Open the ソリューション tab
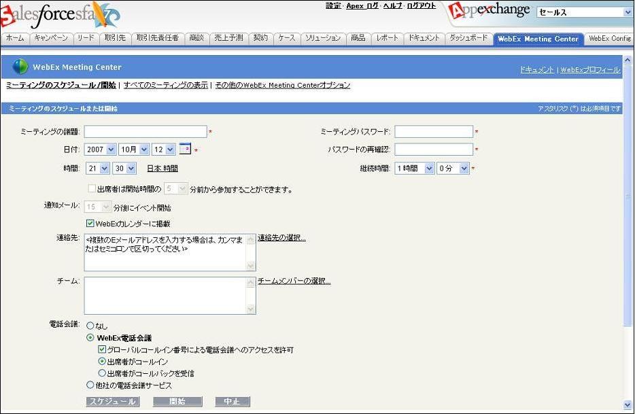This screenshot has width=635, height=414. (x=323, y=39)
